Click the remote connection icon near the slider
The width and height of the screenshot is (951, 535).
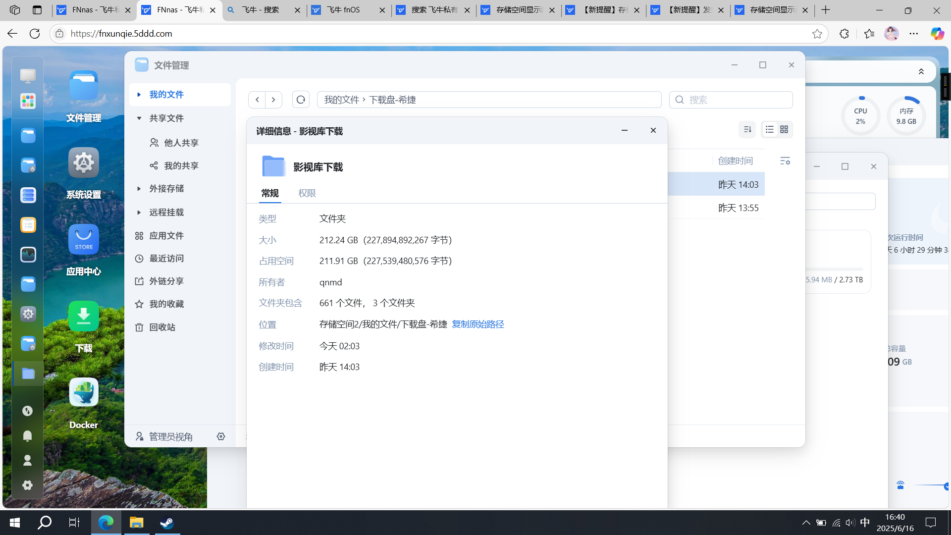pyautogui.click(x=900, y=485)
